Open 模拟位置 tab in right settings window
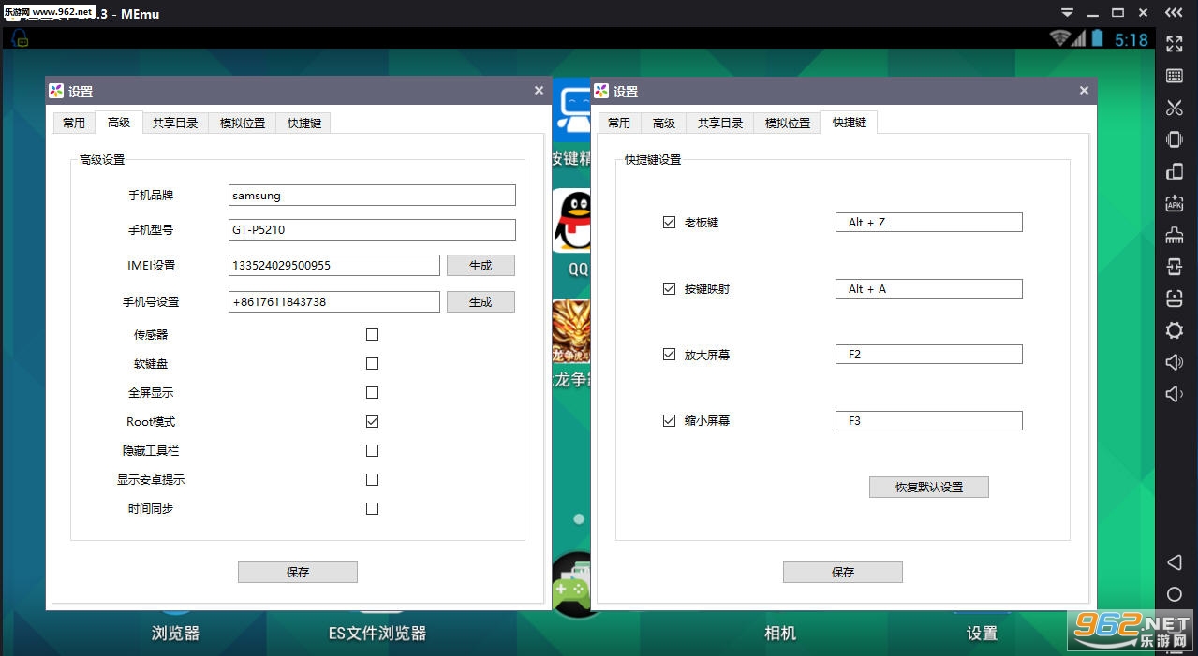The image size is (1198, 656). tap(788, 123)
